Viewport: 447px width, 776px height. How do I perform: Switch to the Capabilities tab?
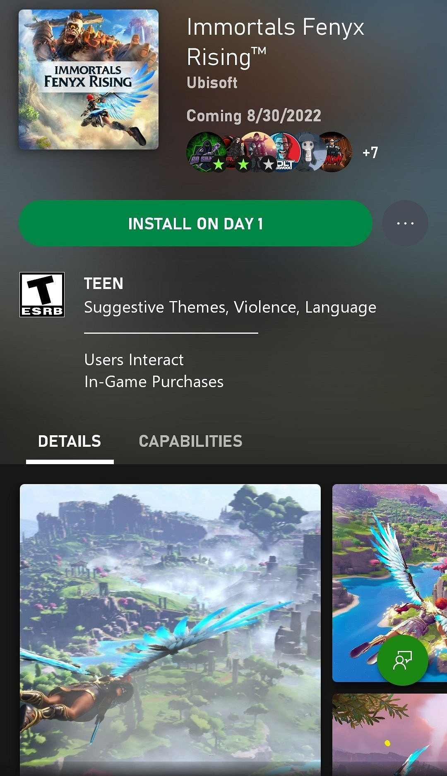[x=190, y=441]
